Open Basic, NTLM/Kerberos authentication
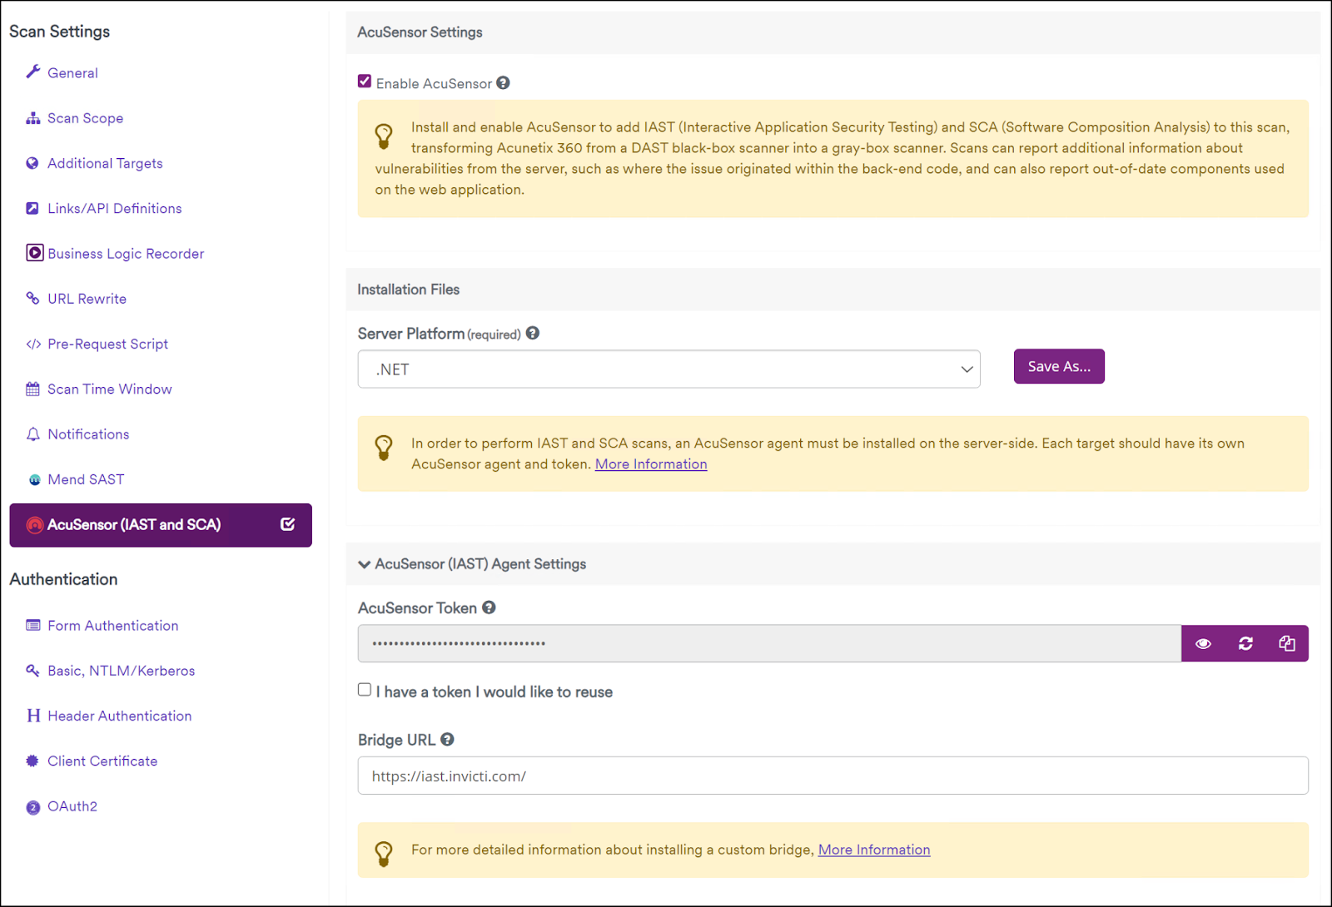 point(121,671)
